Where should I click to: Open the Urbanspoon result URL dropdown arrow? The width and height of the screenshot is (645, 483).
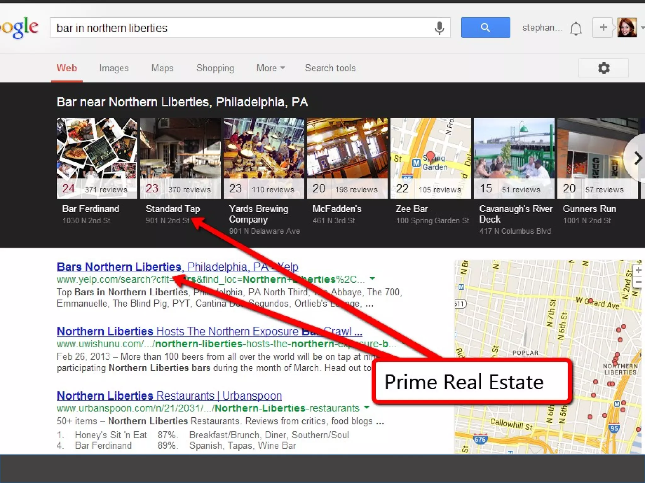point(367,408)
